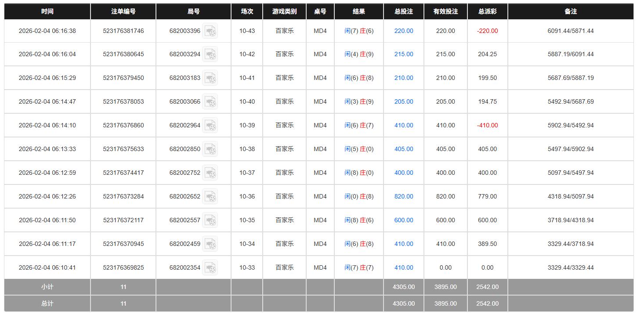Play the replay for round 682002459

pos(210,244)
